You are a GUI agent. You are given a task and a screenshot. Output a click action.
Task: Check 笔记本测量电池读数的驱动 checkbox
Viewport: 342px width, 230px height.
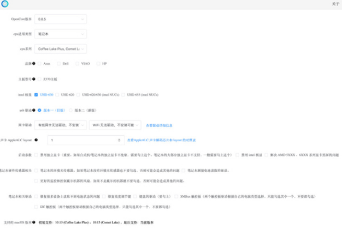tap(184, 171)
